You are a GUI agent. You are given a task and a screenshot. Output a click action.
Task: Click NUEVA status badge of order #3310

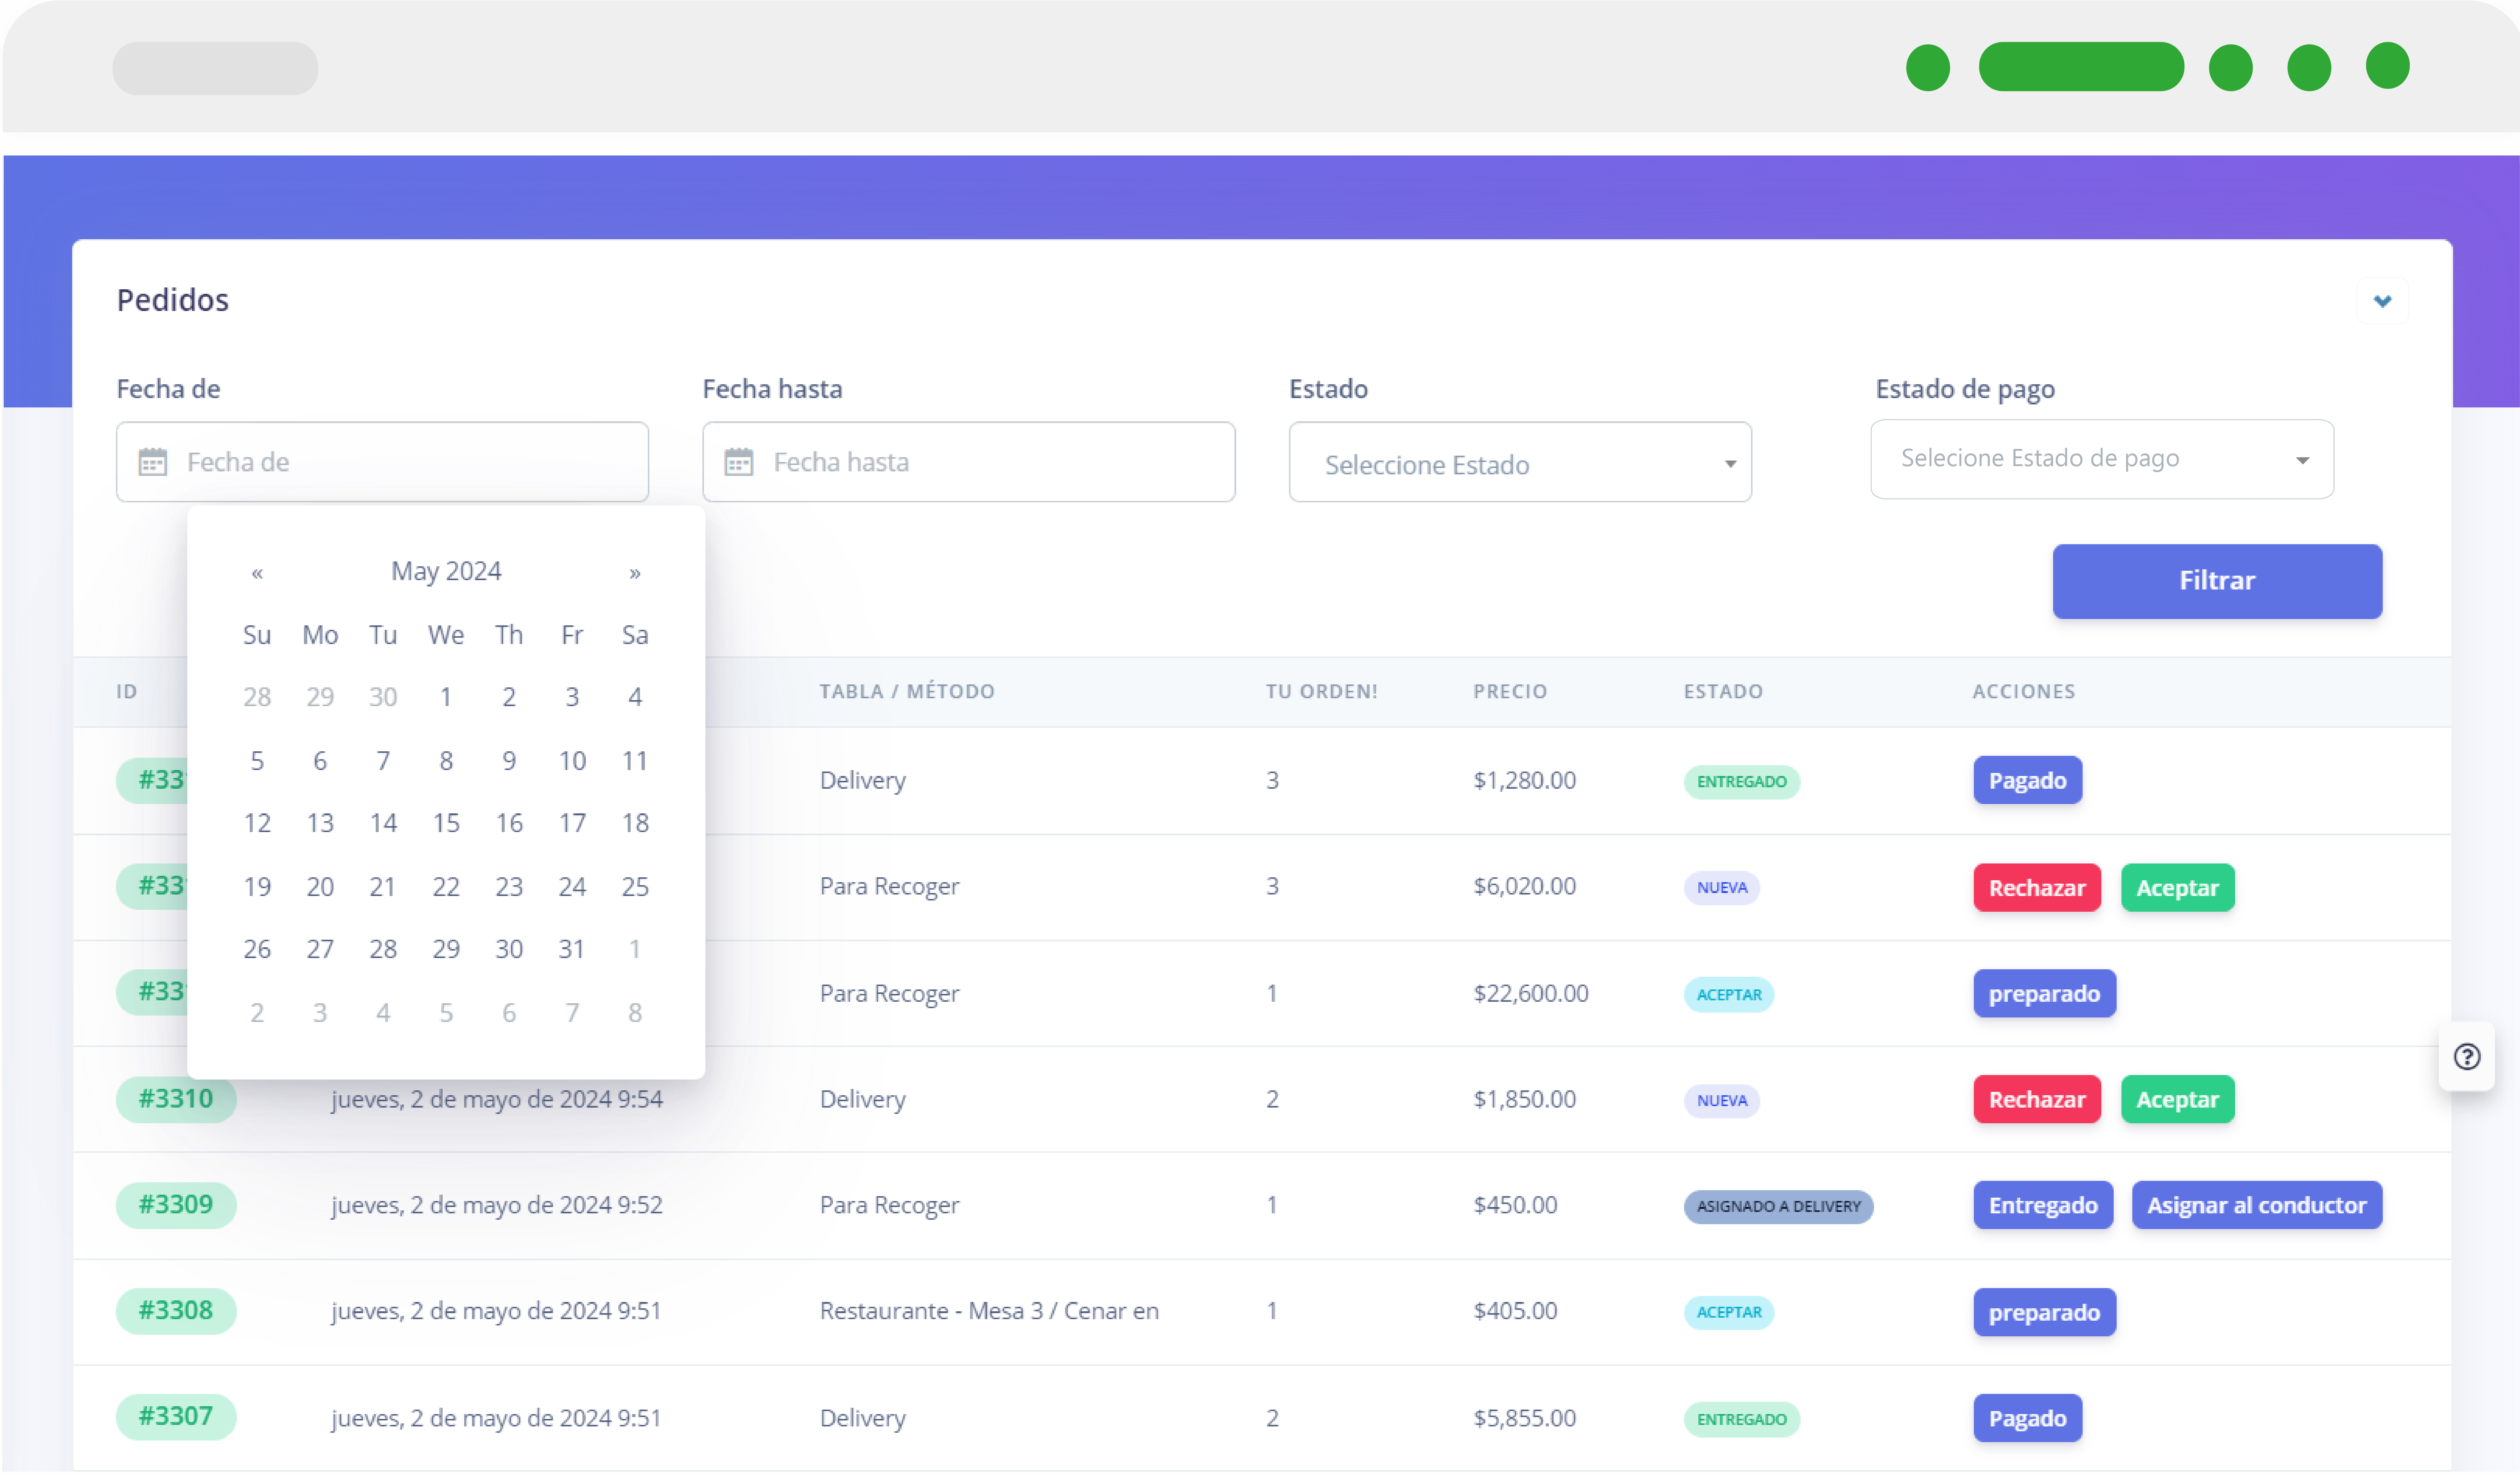click(x=1722, y=1101)
